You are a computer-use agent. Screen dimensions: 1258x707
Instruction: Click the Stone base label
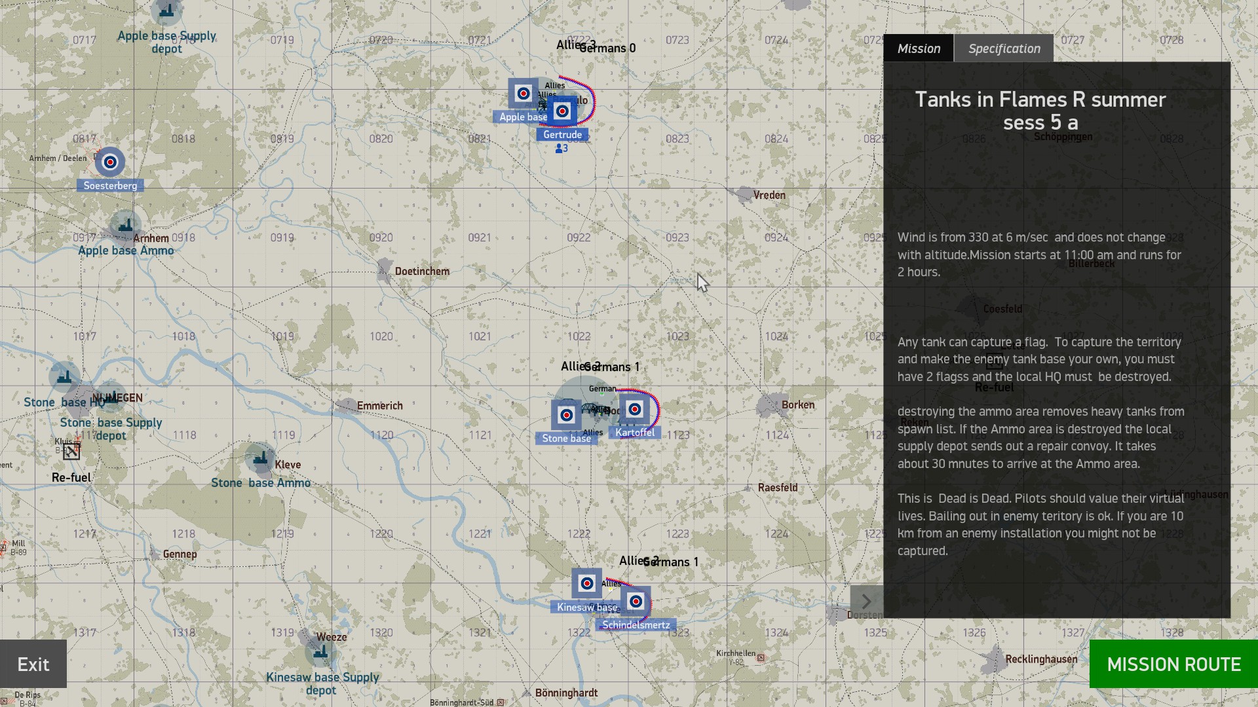(567, 439)
